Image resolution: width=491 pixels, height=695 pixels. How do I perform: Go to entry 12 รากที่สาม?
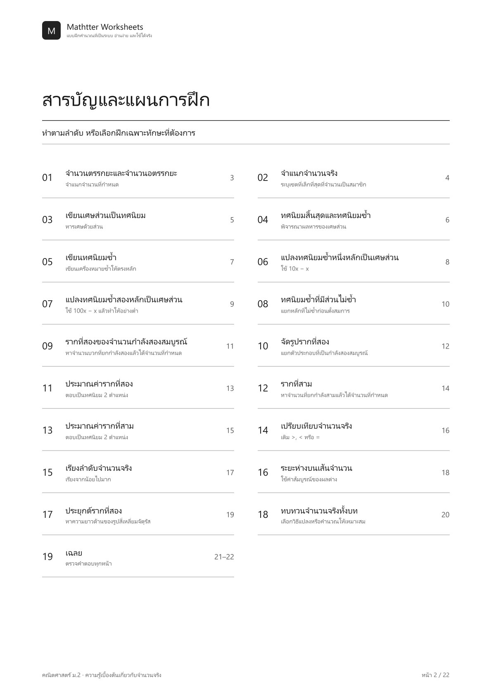(x=353, y=388)
